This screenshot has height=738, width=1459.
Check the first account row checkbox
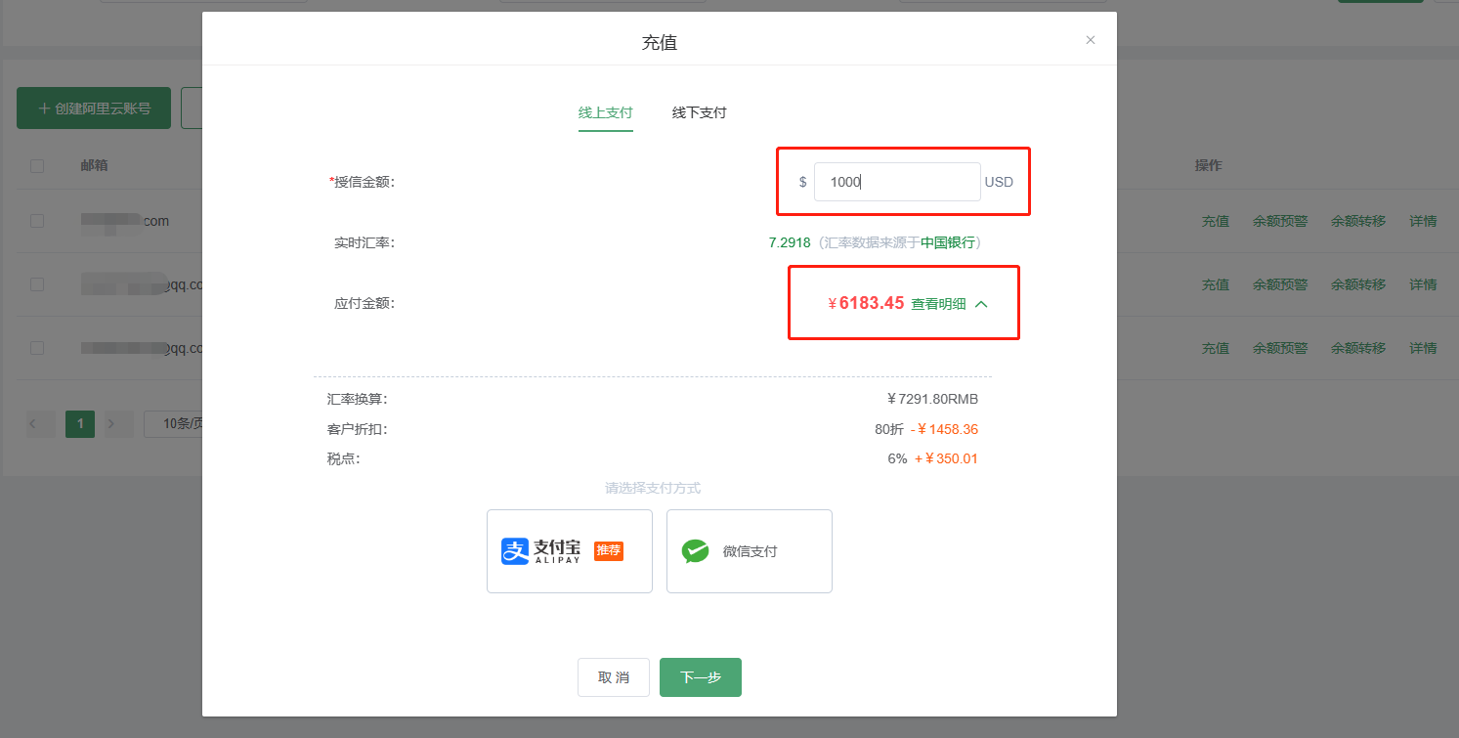(37, 221)
